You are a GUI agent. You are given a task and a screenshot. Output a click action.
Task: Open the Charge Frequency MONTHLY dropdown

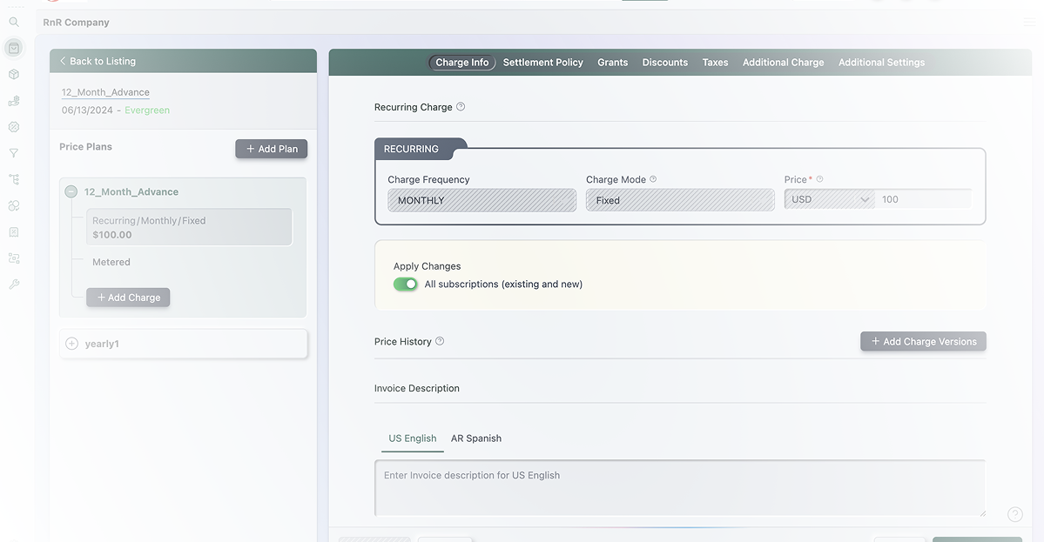point(482,200)
